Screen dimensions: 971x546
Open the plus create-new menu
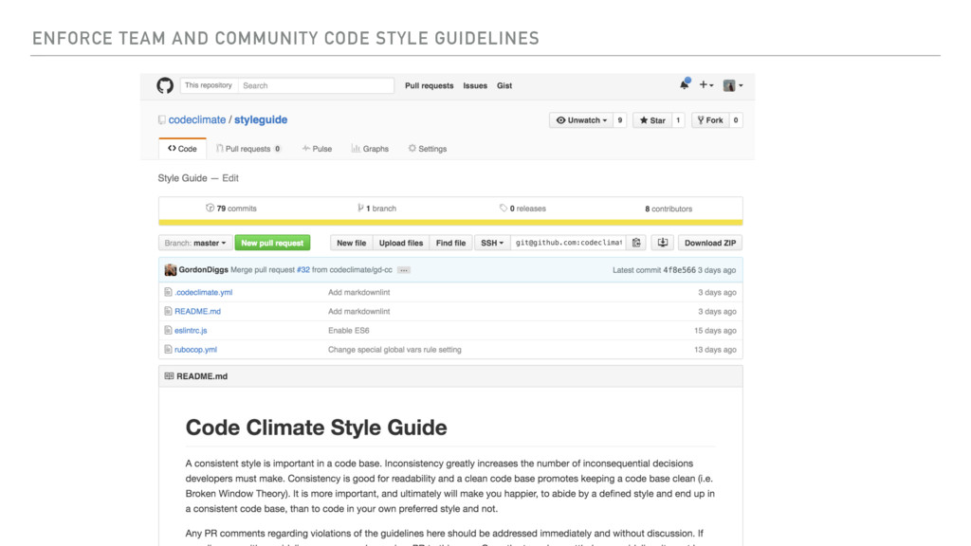pyautogui.click(x=705, y=84)
